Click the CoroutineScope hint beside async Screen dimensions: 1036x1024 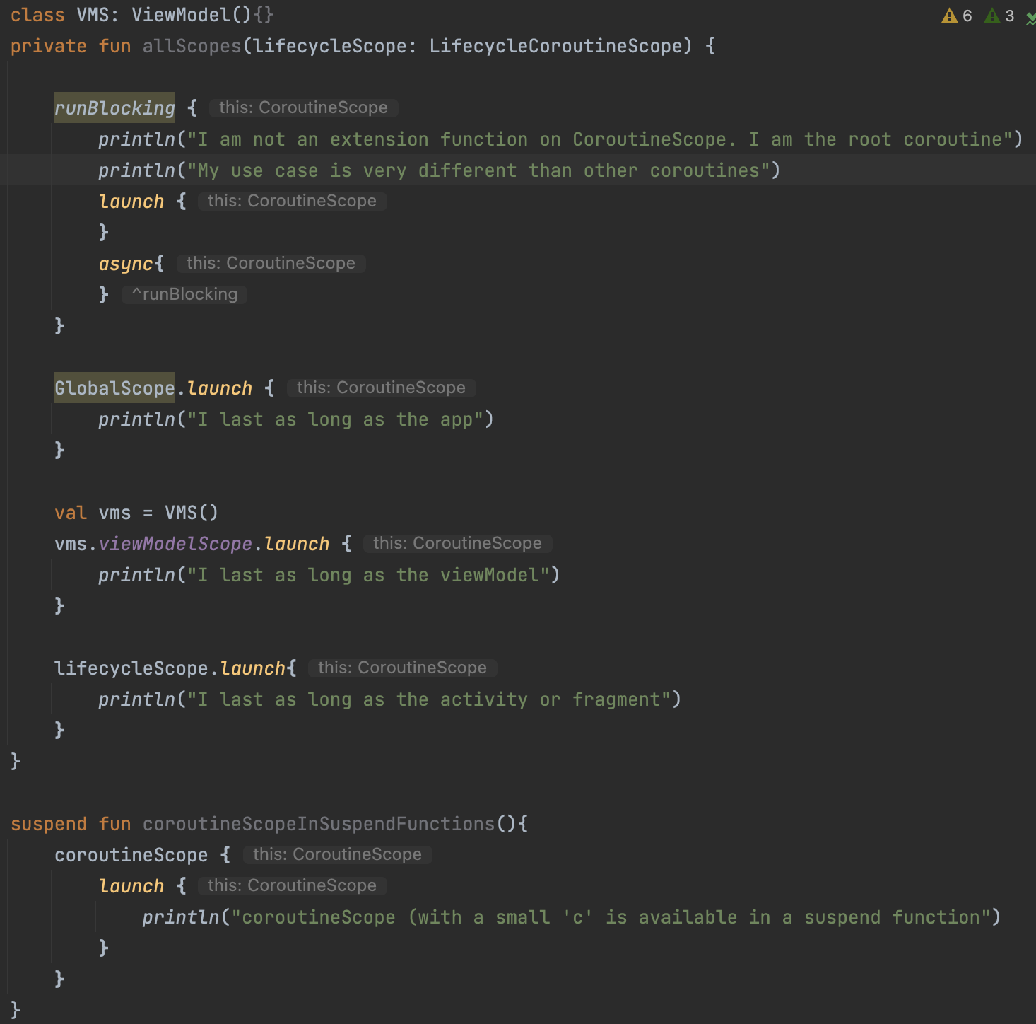271,263
